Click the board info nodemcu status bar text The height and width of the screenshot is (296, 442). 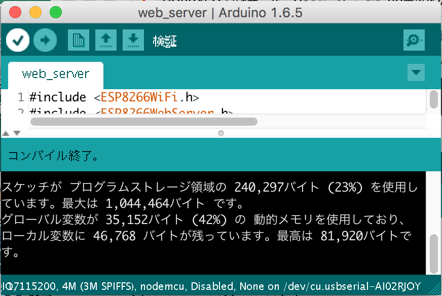pos(162,286)
